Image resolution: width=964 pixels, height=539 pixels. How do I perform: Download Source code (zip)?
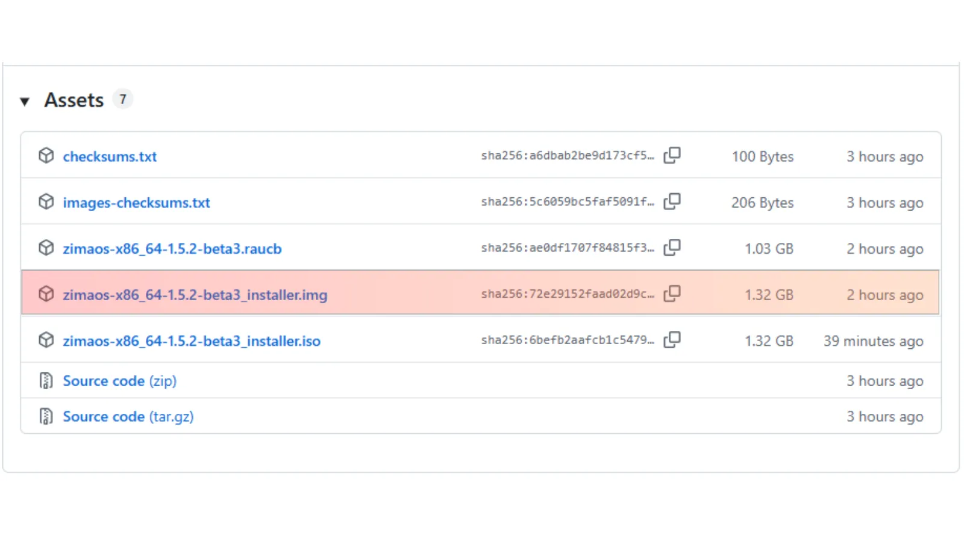(x=119, y=381)
